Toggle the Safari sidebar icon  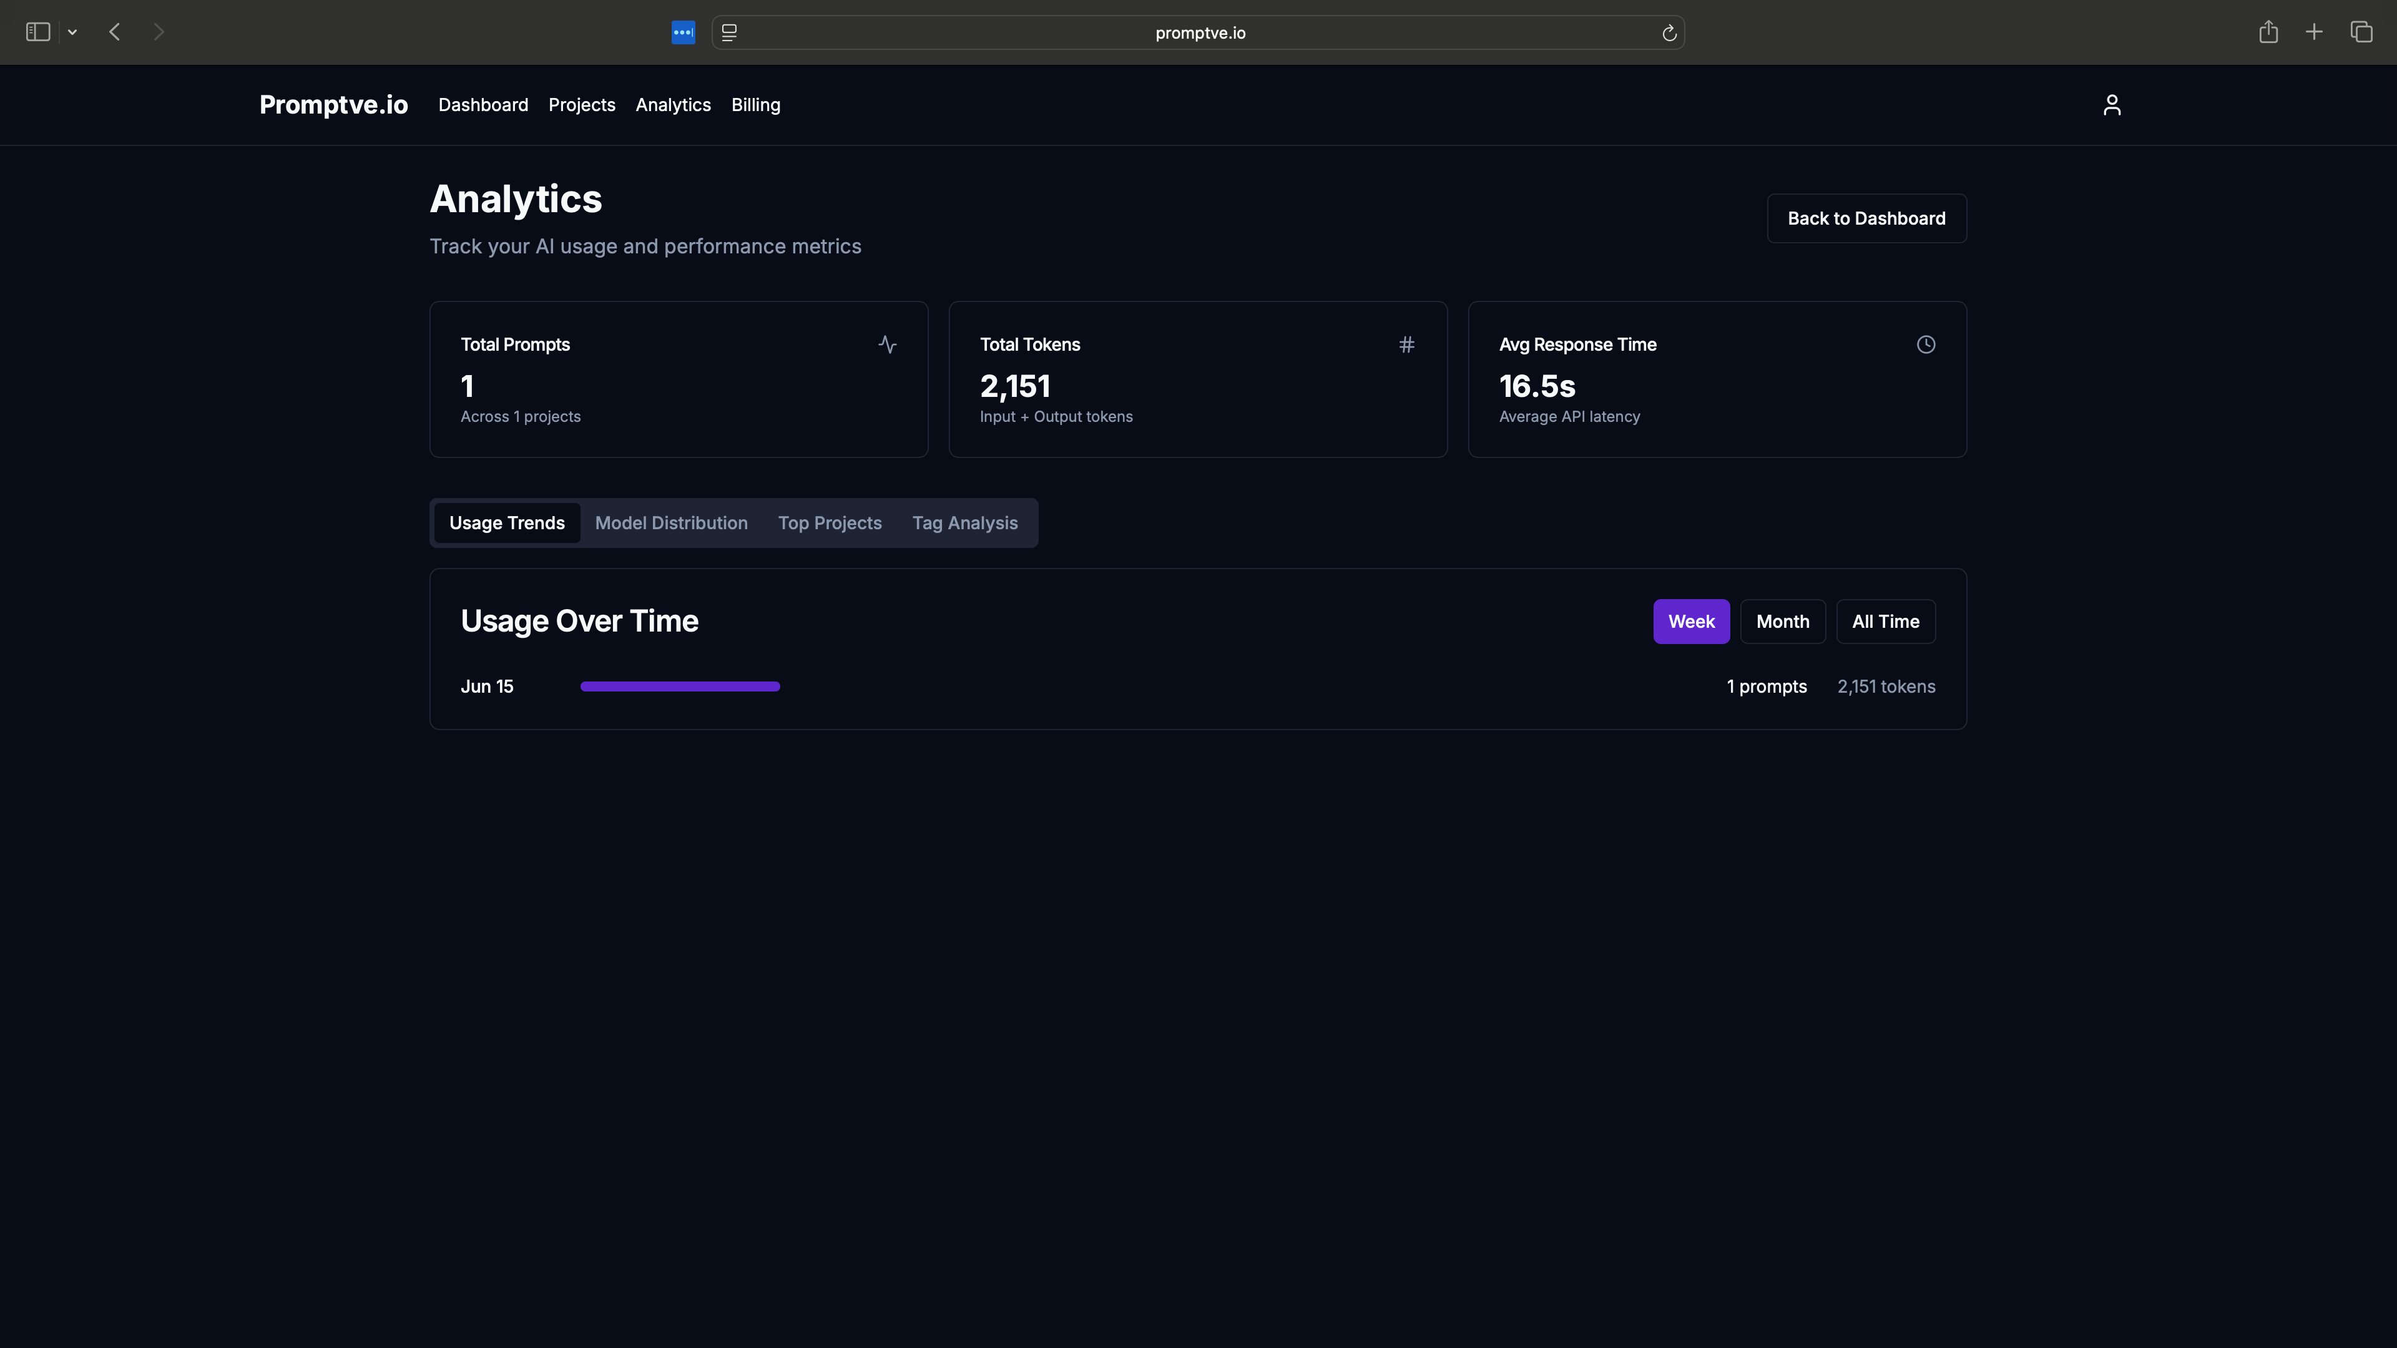(x=37, y=32)
